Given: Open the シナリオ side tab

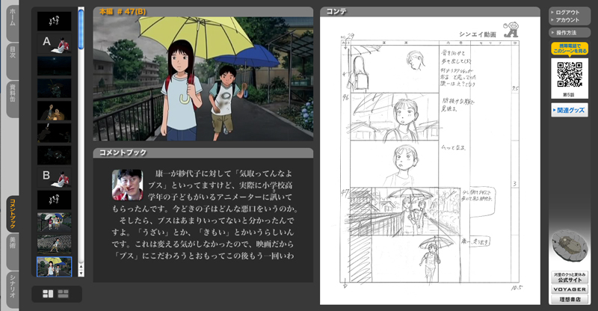Looking at the screenshot, I should coord(13,289).
